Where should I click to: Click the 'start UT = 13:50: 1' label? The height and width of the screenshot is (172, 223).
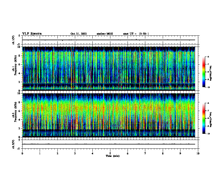click(136, 34)
